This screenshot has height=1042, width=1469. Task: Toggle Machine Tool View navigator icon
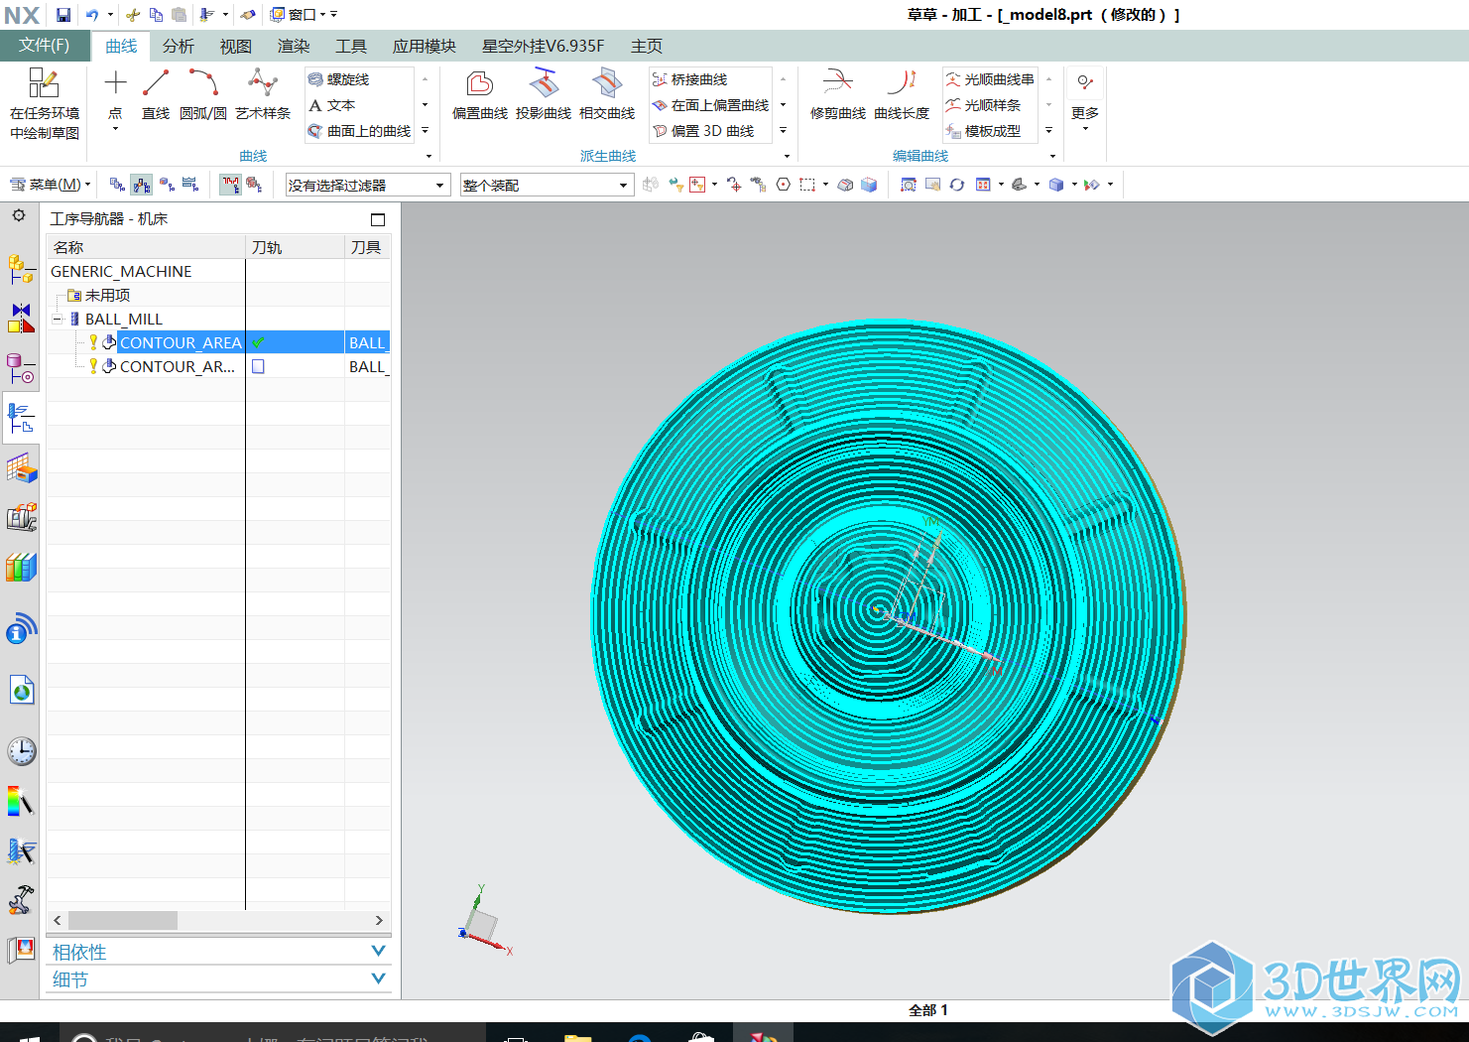point(142,185)
